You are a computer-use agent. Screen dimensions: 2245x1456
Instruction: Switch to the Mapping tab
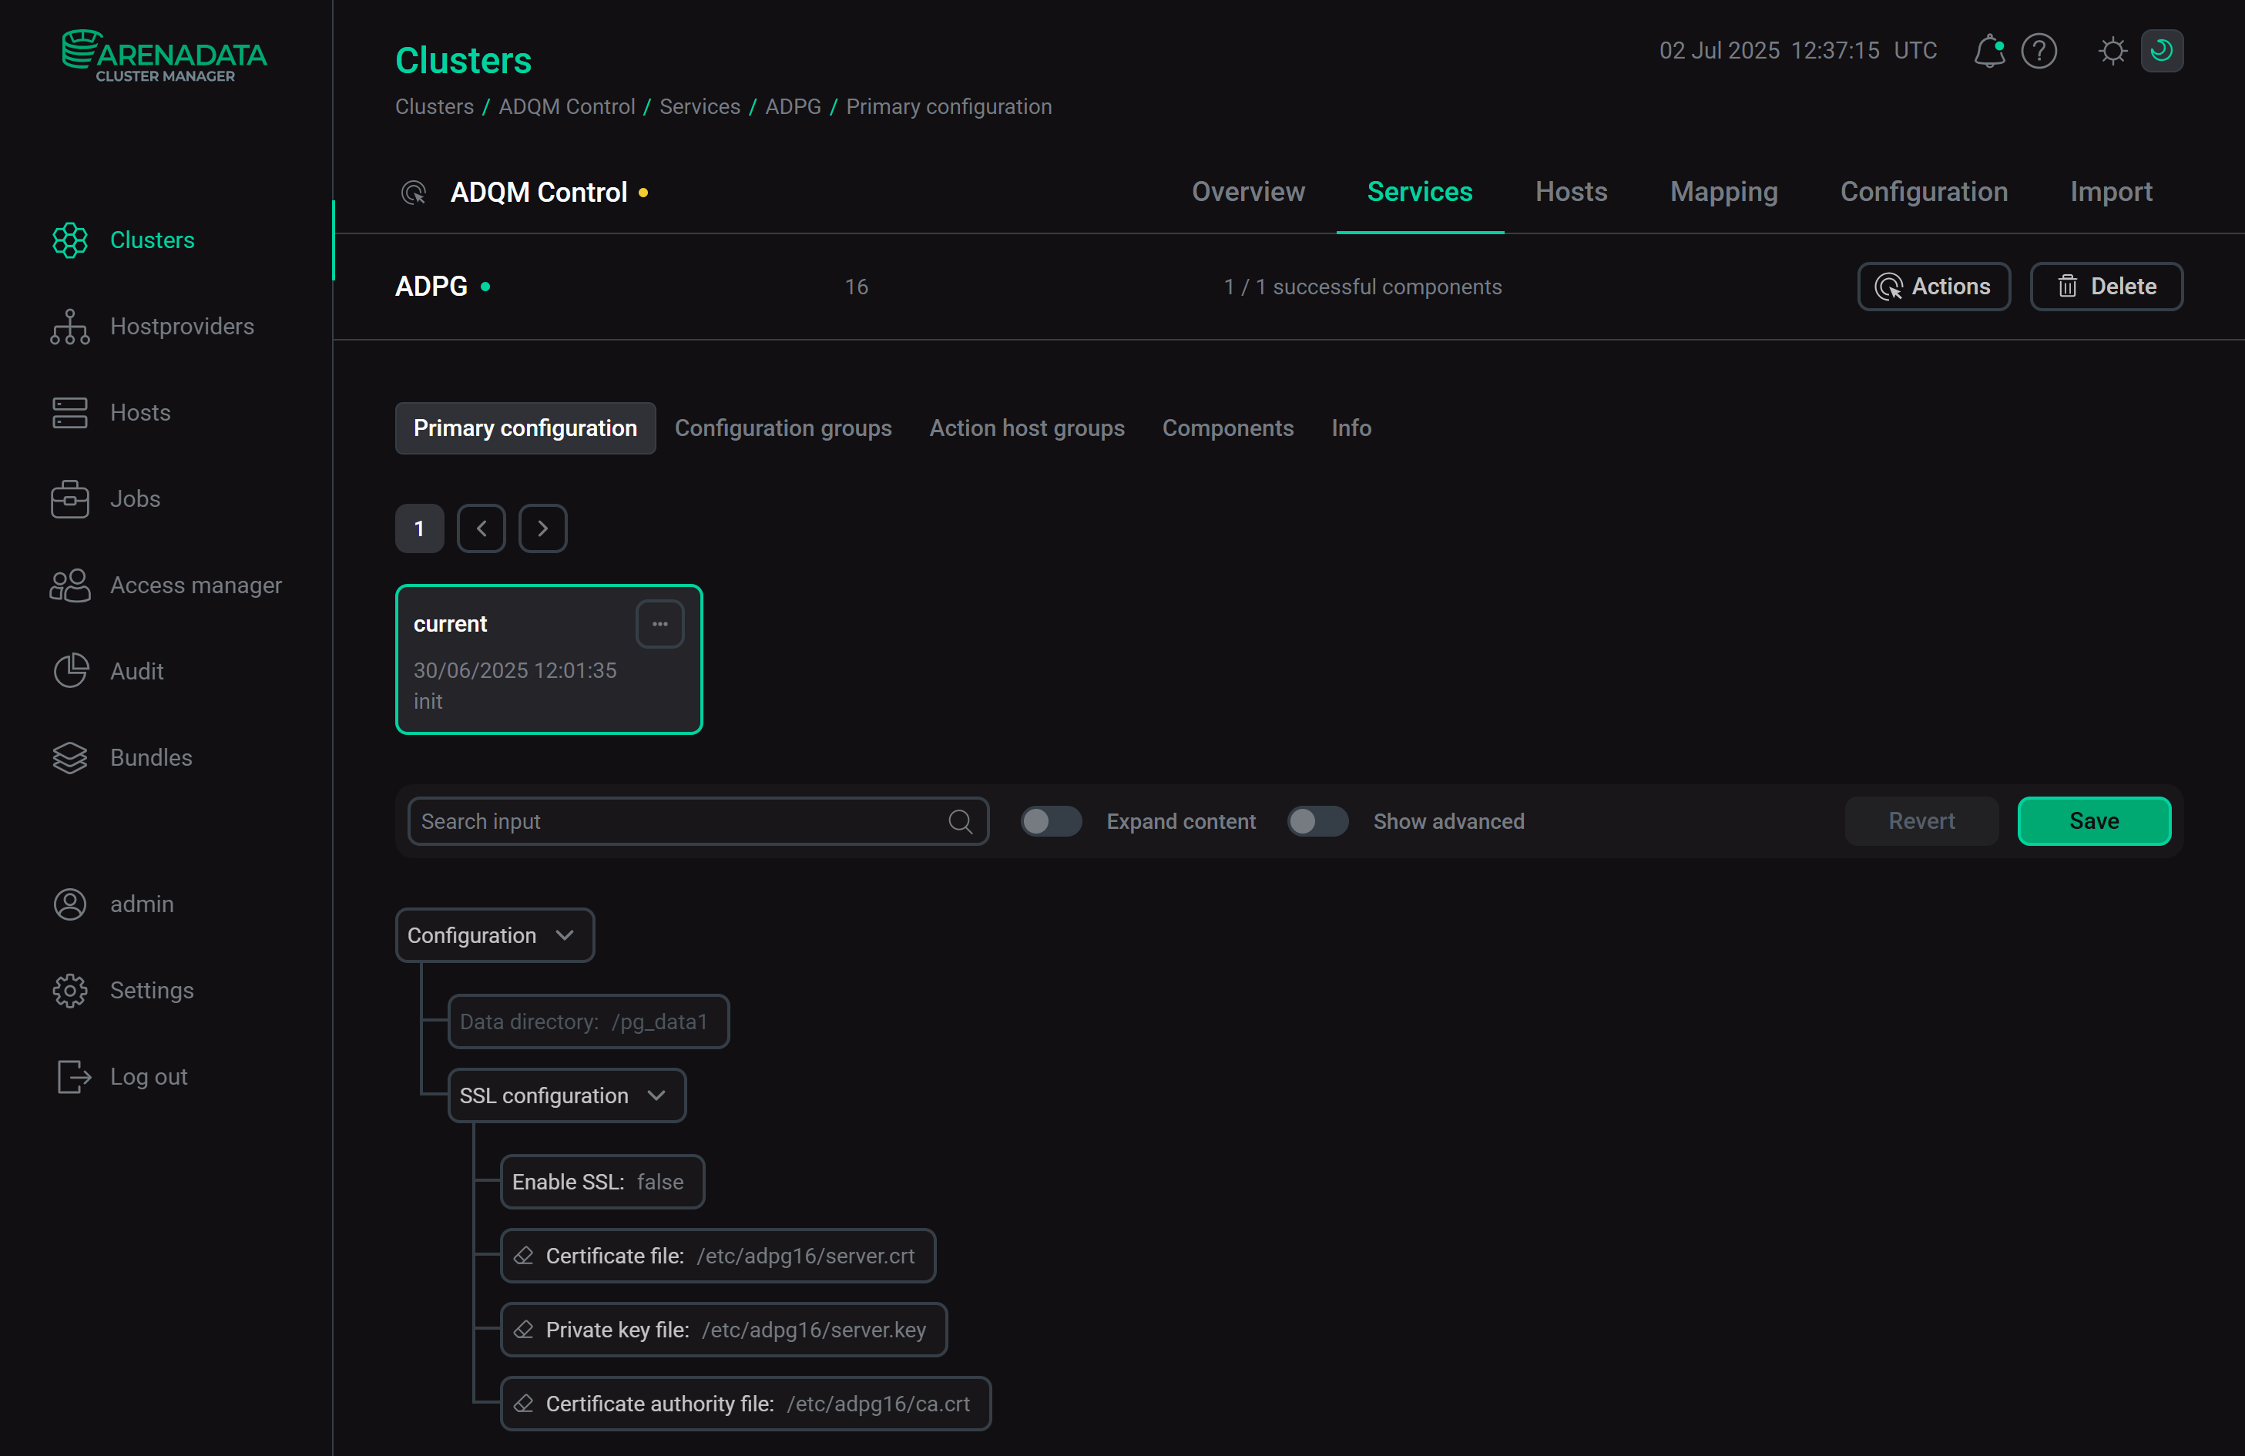click(1723, 193)
